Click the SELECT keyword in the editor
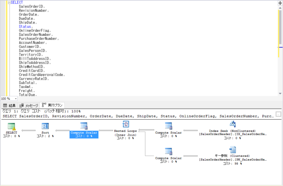The width and height of the screenshot is (283, 186). click(x=17, y=2)
